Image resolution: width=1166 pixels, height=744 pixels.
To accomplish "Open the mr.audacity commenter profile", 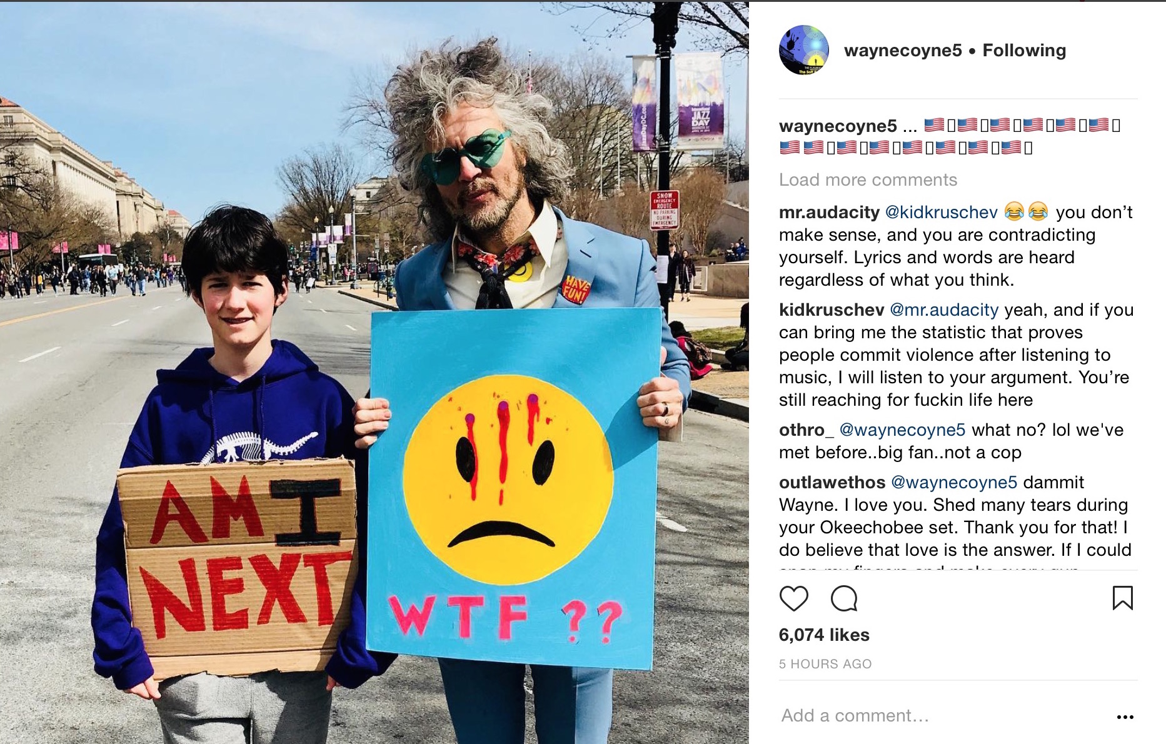I will point(829,213).
